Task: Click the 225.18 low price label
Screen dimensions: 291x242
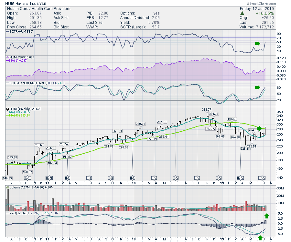Action: tap(245, 148)
